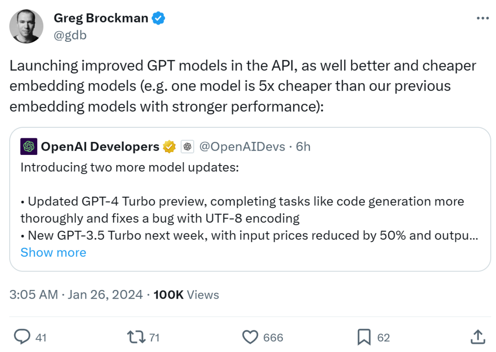The image size is (496, 352).
Task: Open Greg Brockman's profile photo
Action: 27,26
